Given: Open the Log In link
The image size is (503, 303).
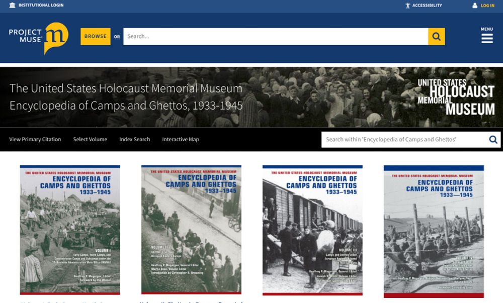Looking at the screenshot, I should (x=487, y=6).
